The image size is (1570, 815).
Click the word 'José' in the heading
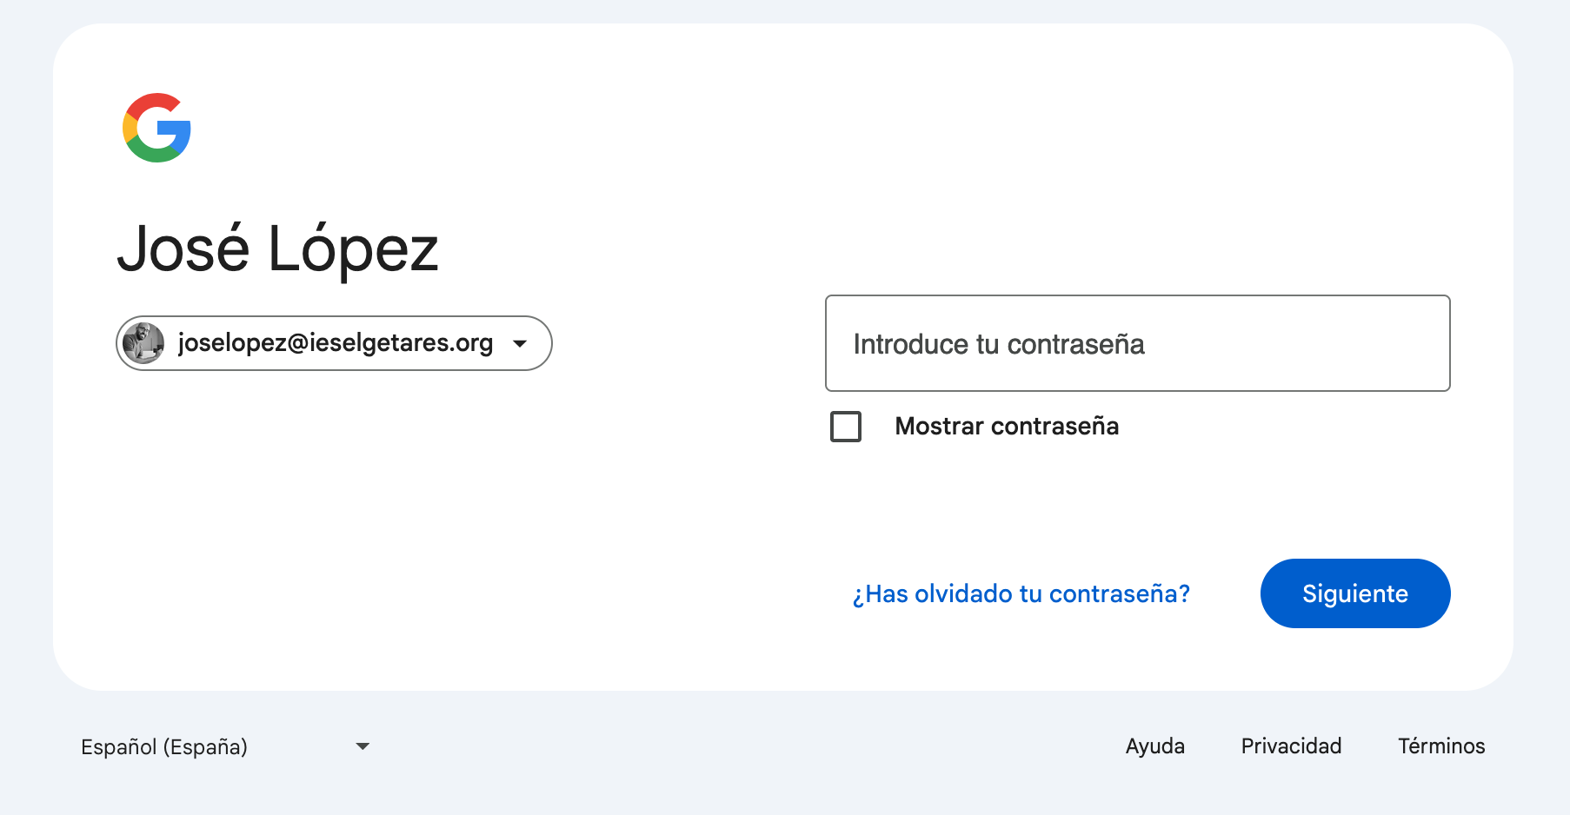click(183, 249)
